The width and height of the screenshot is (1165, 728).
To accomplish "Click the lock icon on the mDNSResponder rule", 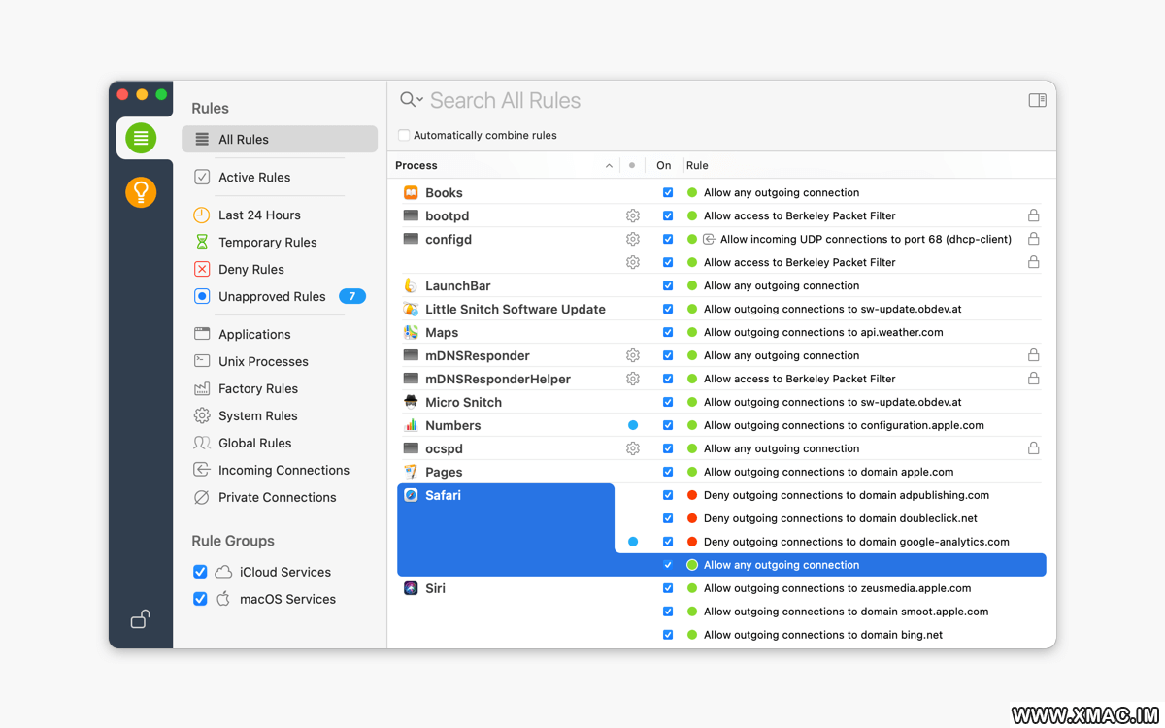I will (x=1034, y=355).
